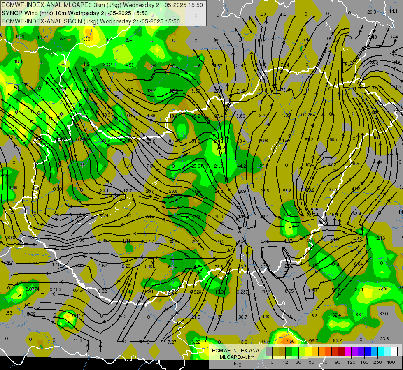403x370 pixels.
Task: Click the map value 0.454
Action: [x=79, y=290]
